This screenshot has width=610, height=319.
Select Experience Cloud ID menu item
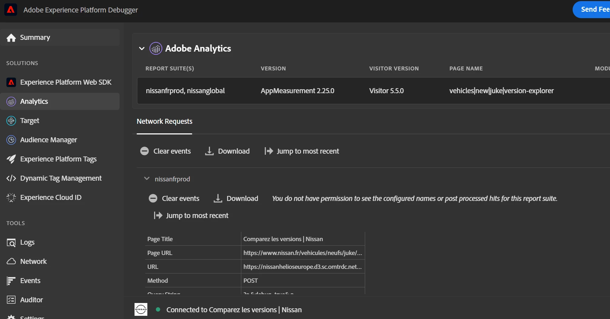coord(60,197)
